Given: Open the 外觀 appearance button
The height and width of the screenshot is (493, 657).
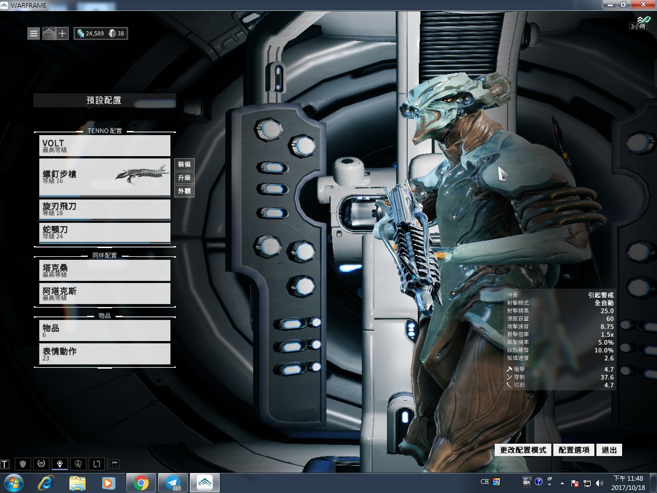Looking at the screenshot, I should click(184, 191).
